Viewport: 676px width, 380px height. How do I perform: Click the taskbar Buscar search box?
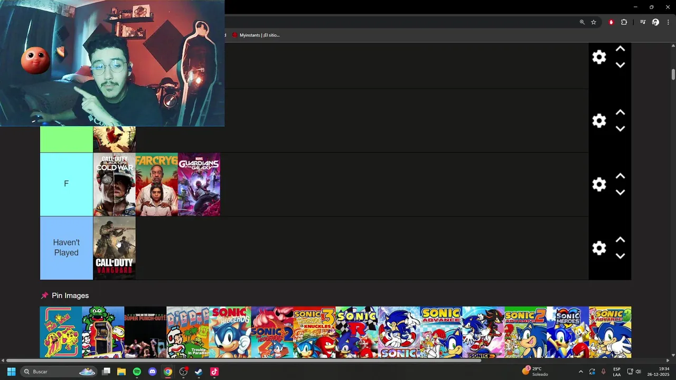[x=59, y=372]
